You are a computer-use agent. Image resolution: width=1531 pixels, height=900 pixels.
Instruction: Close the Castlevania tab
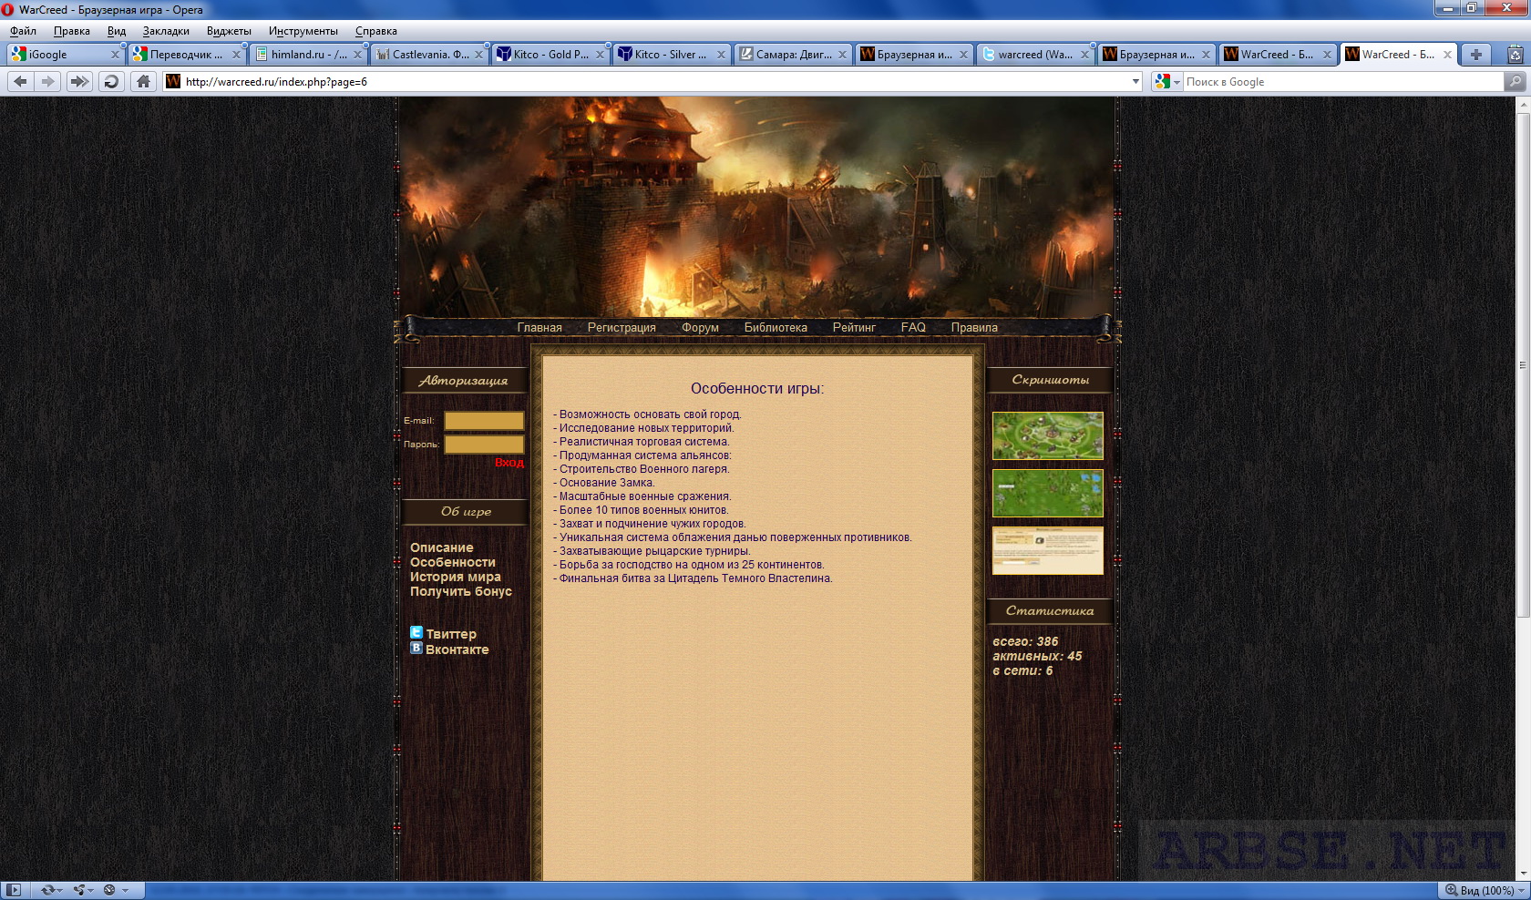click(478, 55)
